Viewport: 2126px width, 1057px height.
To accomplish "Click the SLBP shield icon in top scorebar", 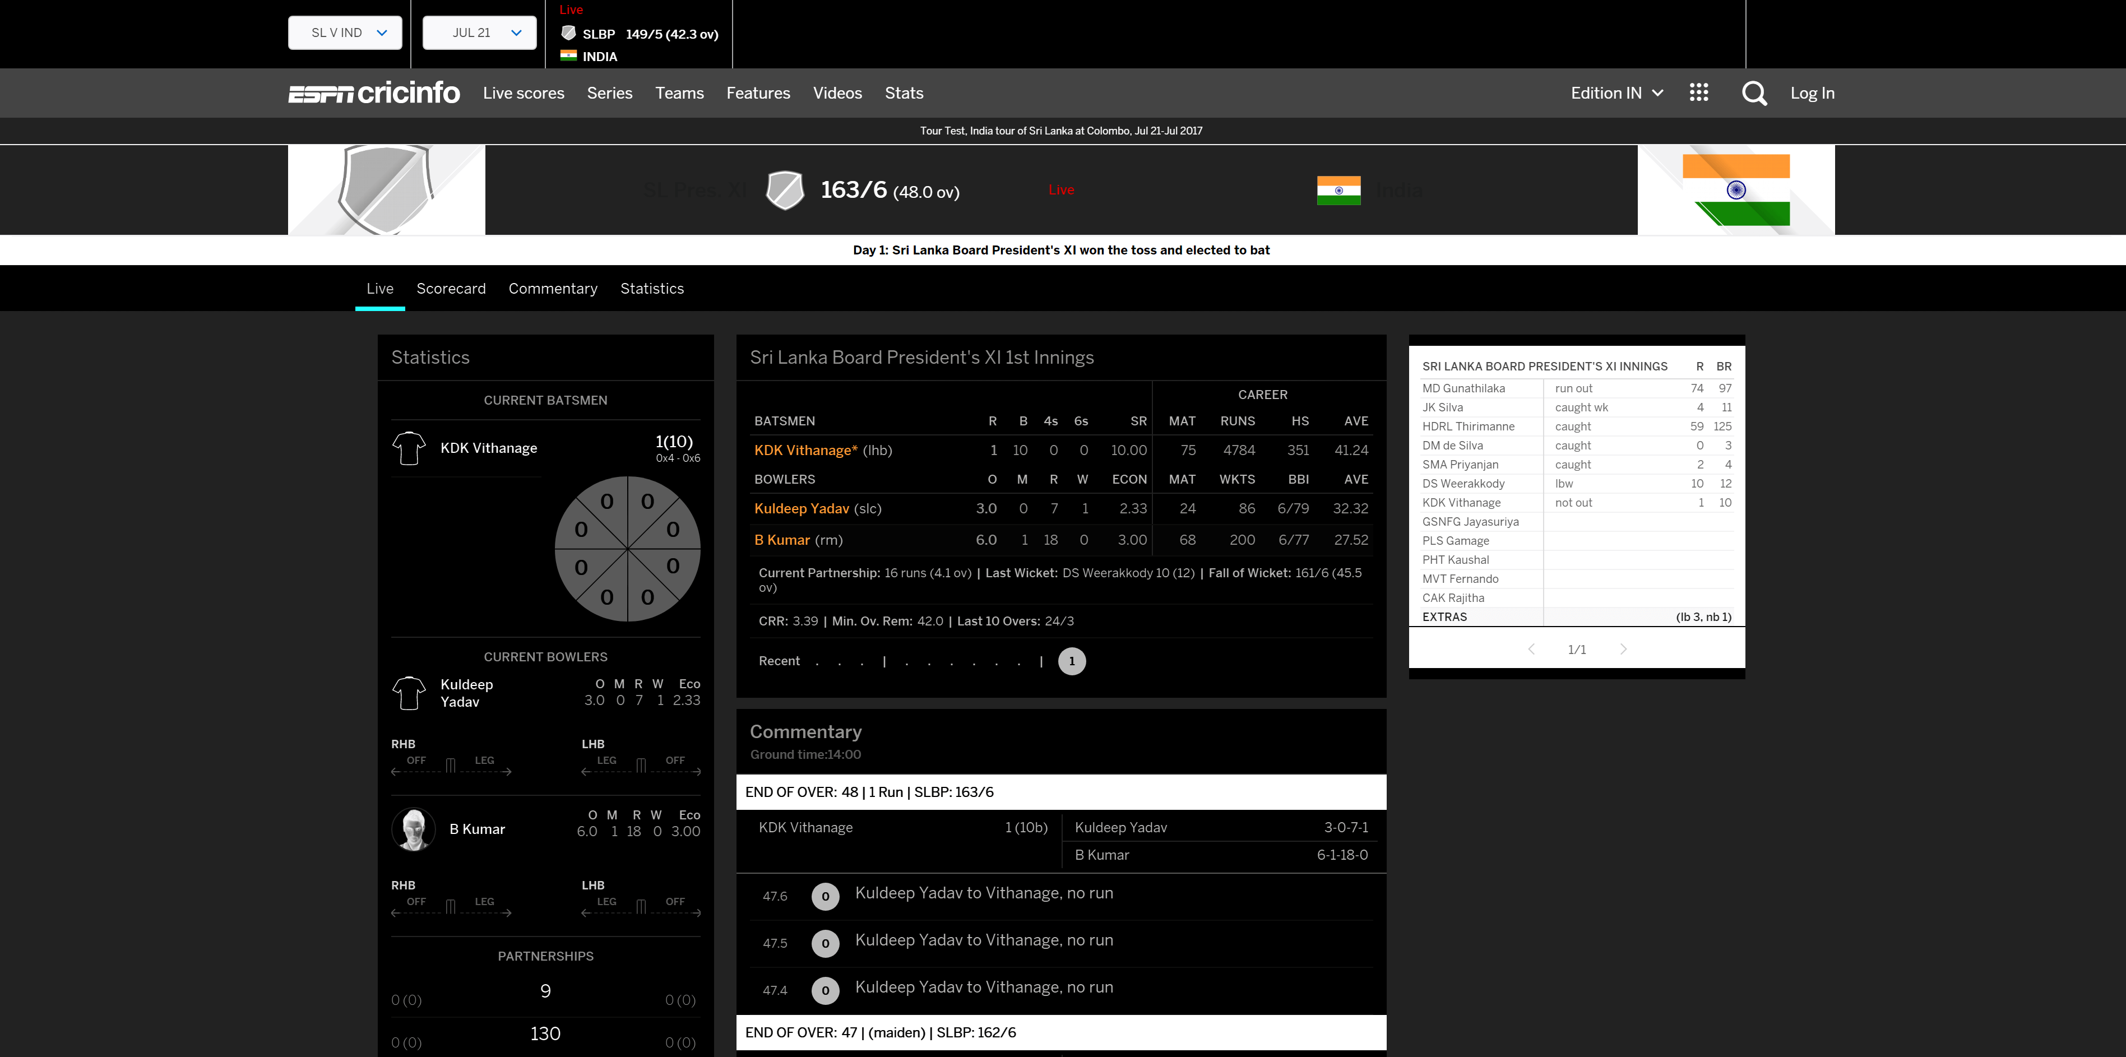I will (x=569, y=33).
